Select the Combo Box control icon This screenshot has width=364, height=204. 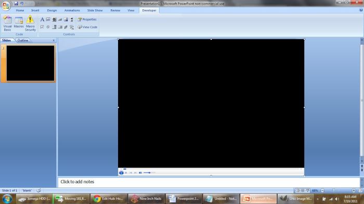point(54,27)
